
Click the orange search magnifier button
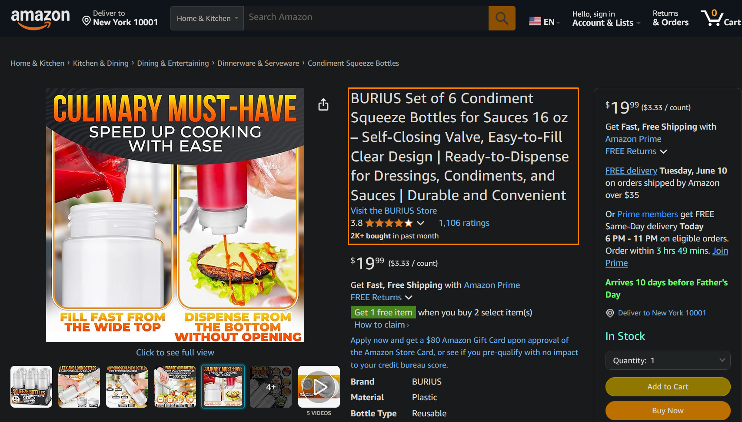(x=502, y=18)
